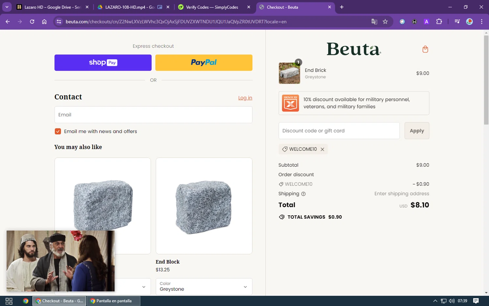This screenshot has height=306, width=489.
Task: Click the beuta.com URL address bar
Action: pyautogui.click(x=176, y=22)
